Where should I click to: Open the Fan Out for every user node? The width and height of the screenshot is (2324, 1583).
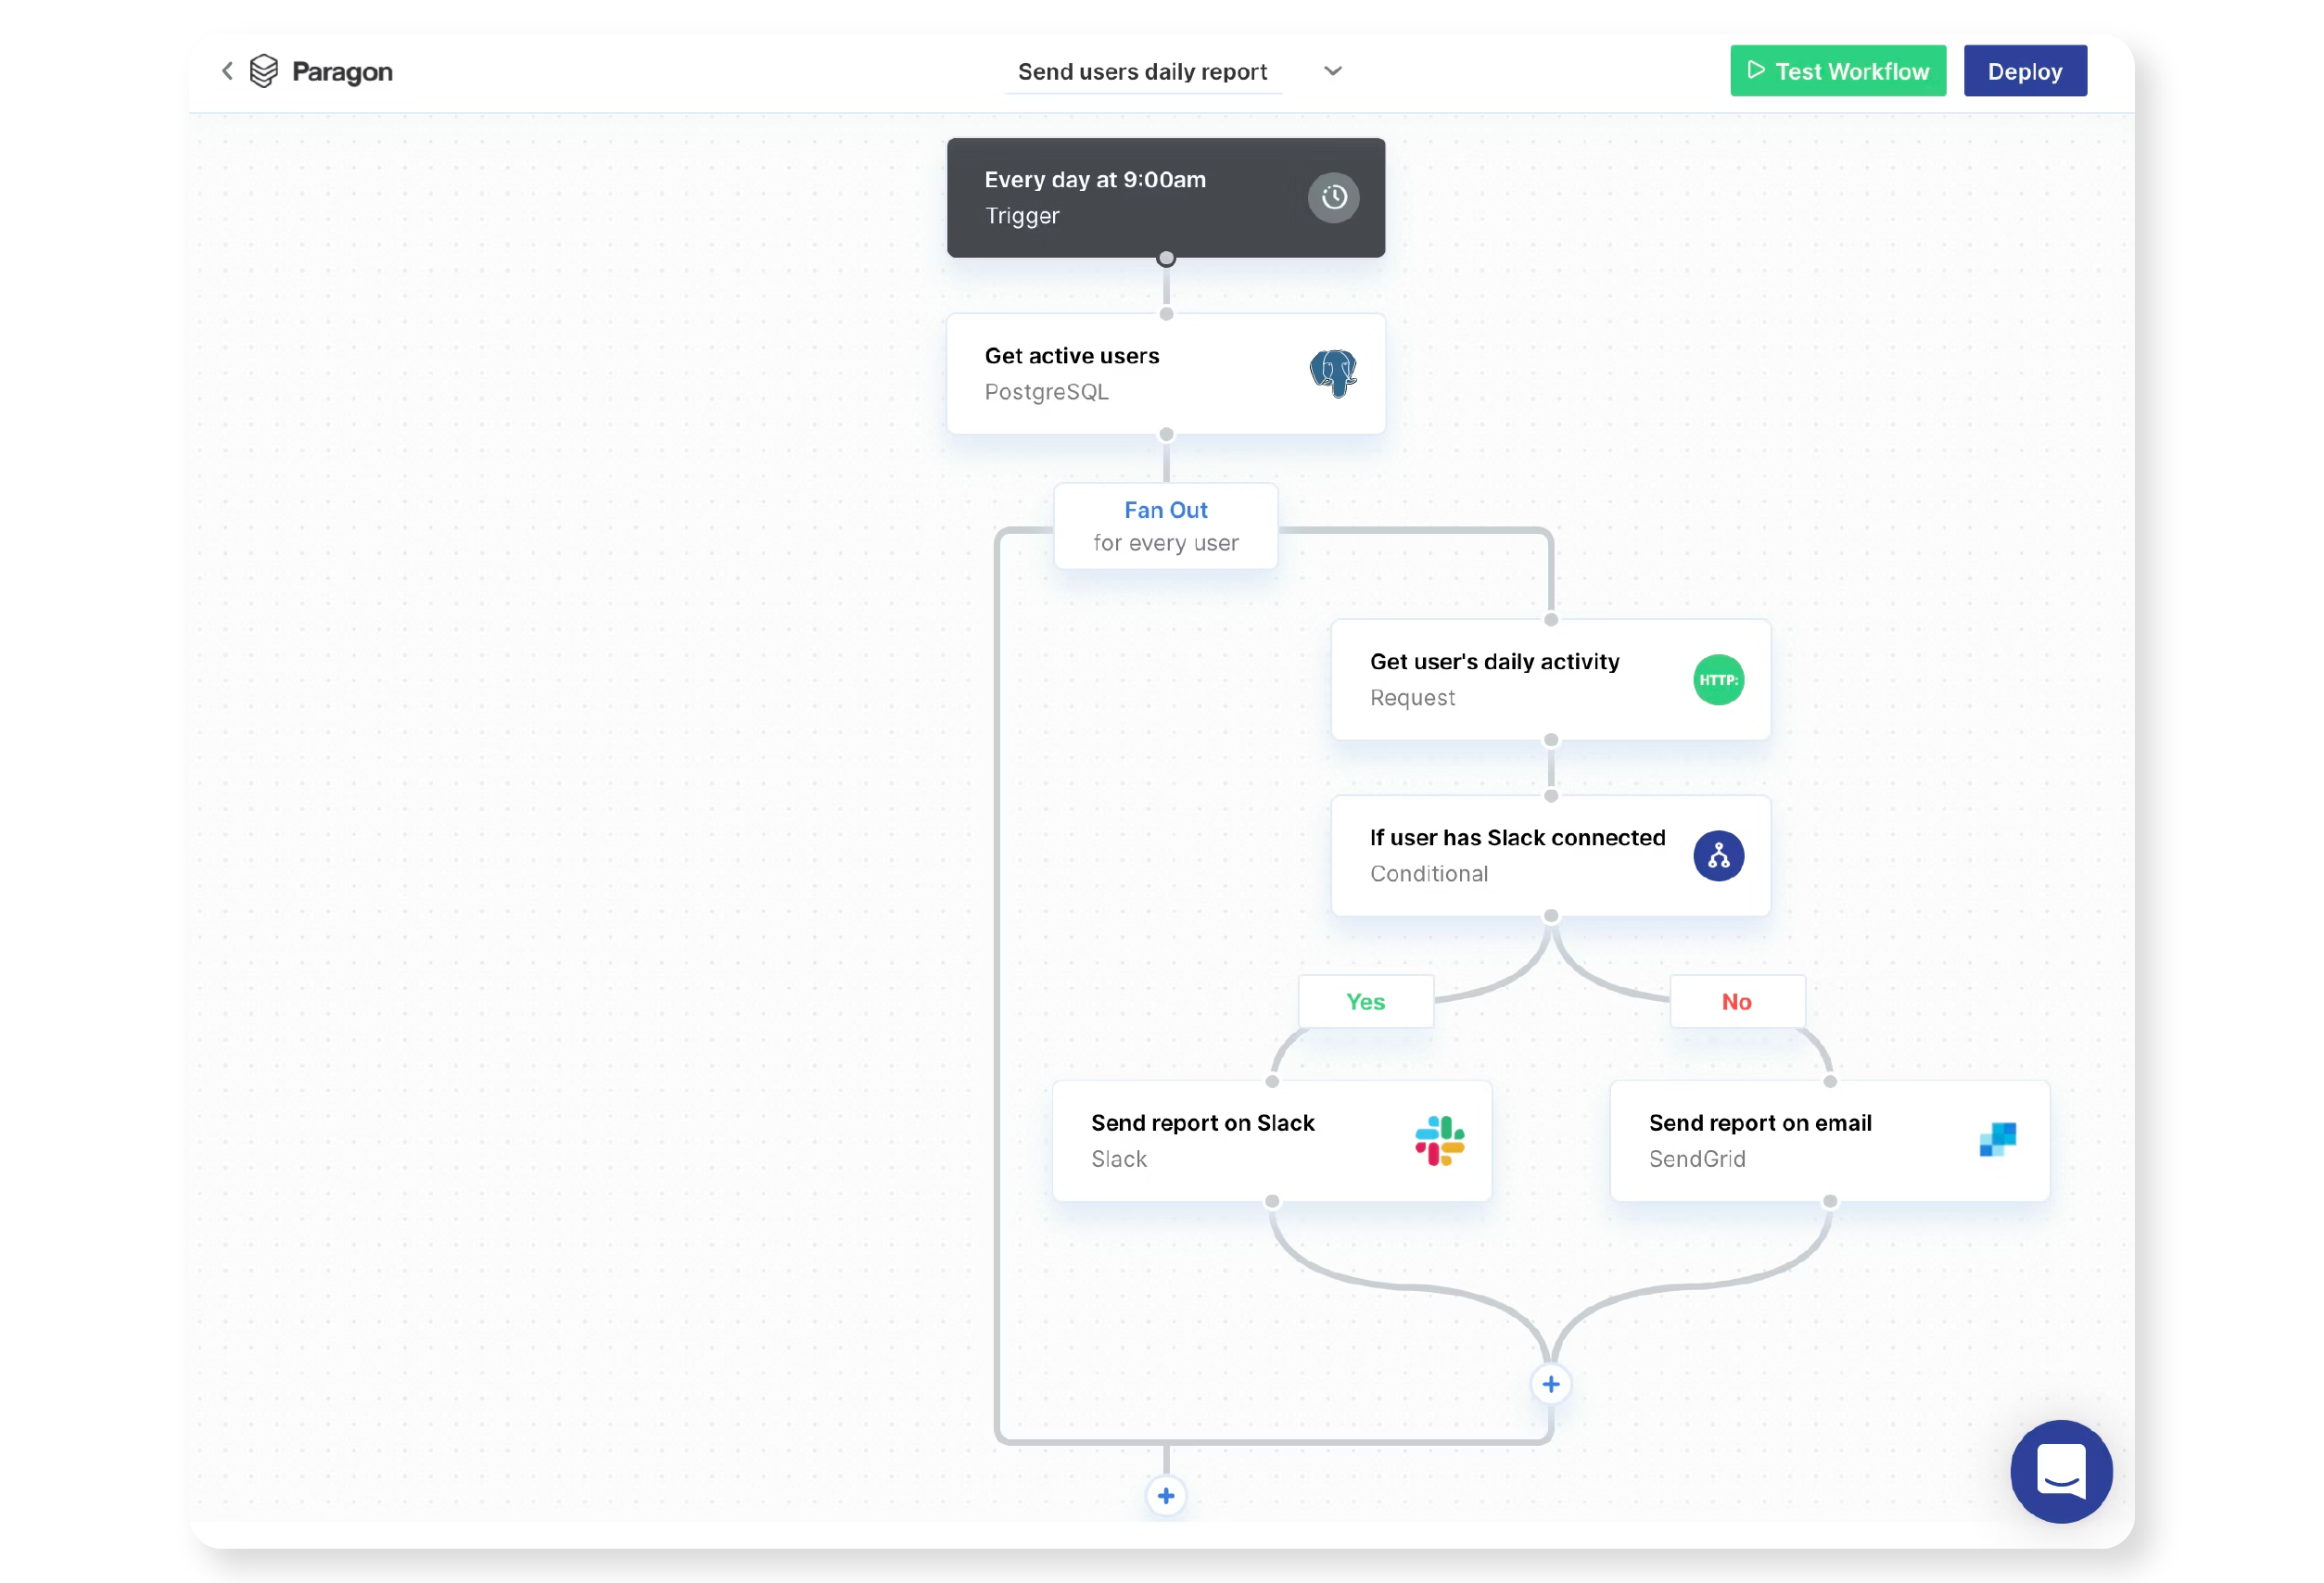1165,525
